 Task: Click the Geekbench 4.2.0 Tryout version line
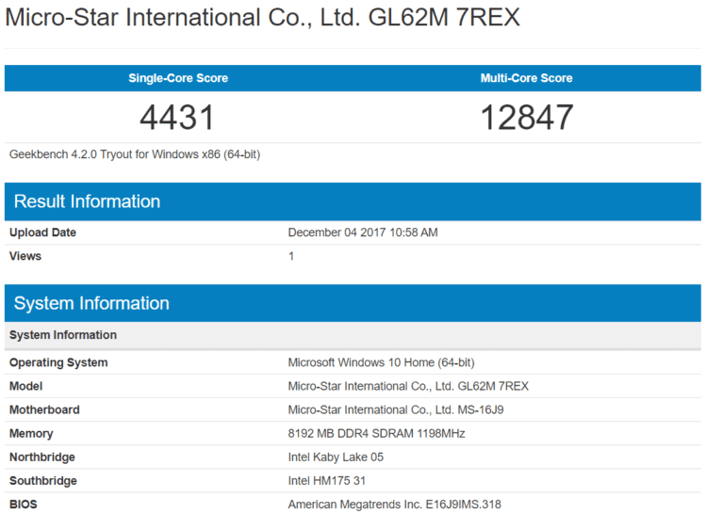coord(135,154)
